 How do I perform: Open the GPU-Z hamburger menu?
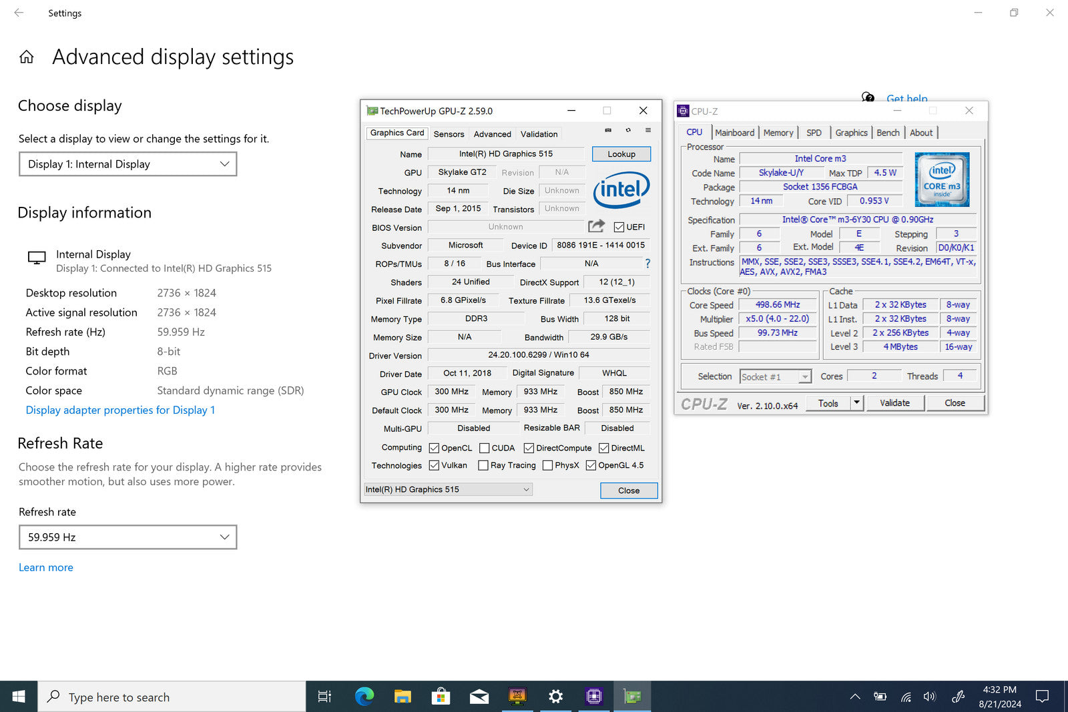click(x=648, y=130)
